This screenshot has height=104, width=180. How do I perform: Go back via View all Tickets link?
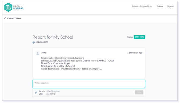pyautogui.click(x=14, y=18)
